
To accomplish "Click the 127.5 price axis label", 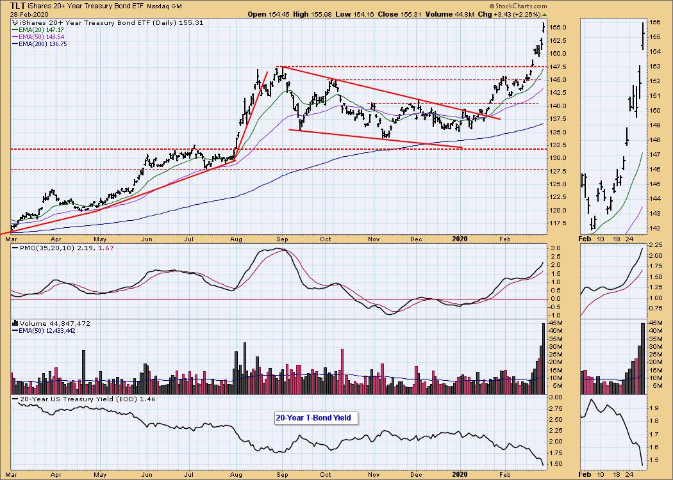I will click(559, 172).
